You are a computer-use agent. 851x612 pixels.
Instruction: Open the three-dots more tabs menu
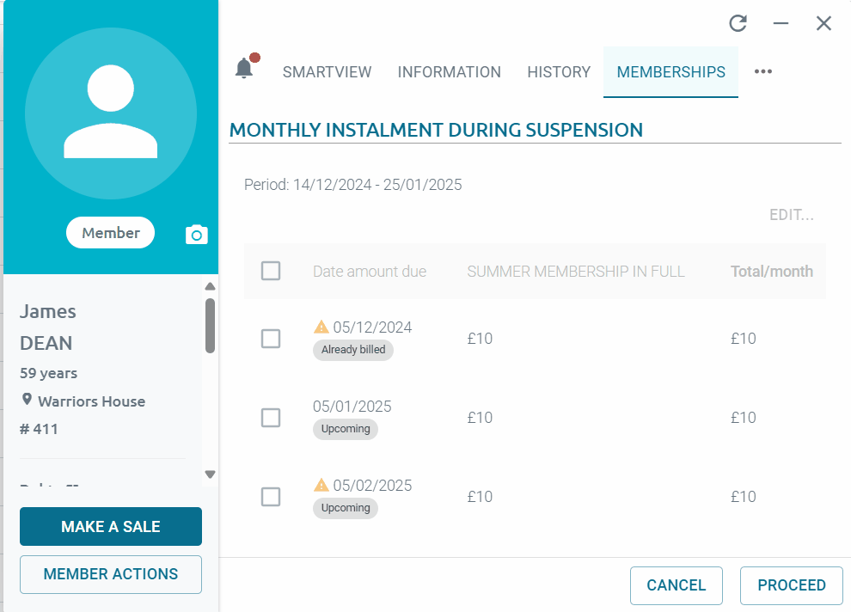762,72
